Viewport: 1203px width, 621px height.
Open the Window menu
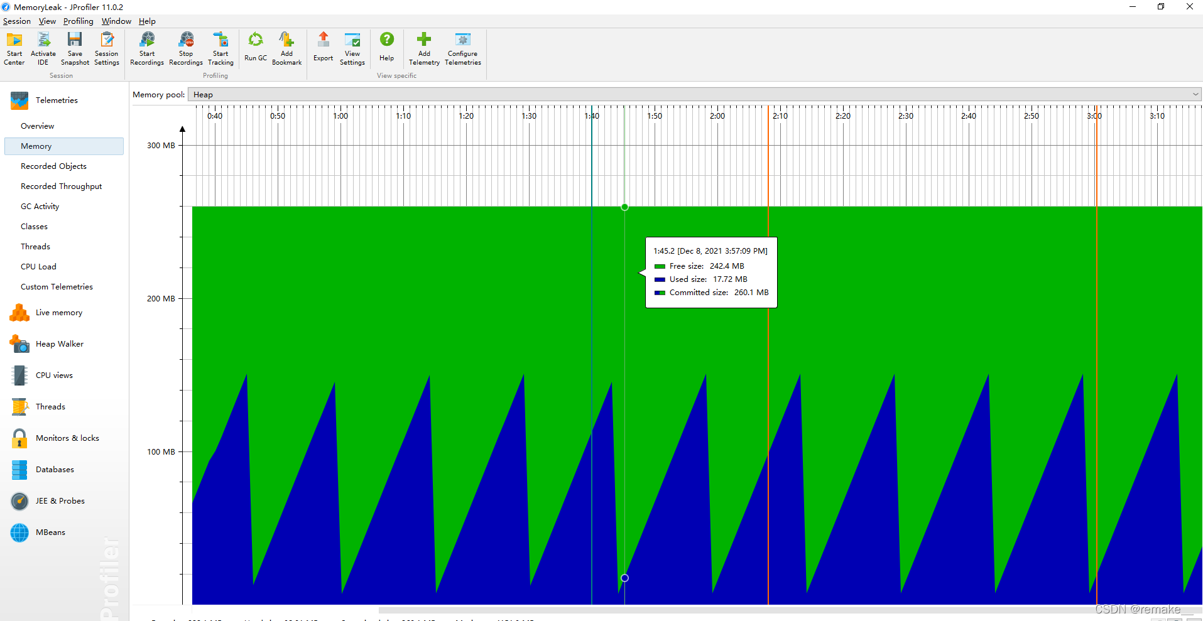click(x=116, y=21)
